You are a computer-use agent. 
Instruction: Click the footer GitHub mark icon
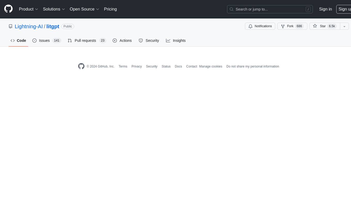pos(81,66)
